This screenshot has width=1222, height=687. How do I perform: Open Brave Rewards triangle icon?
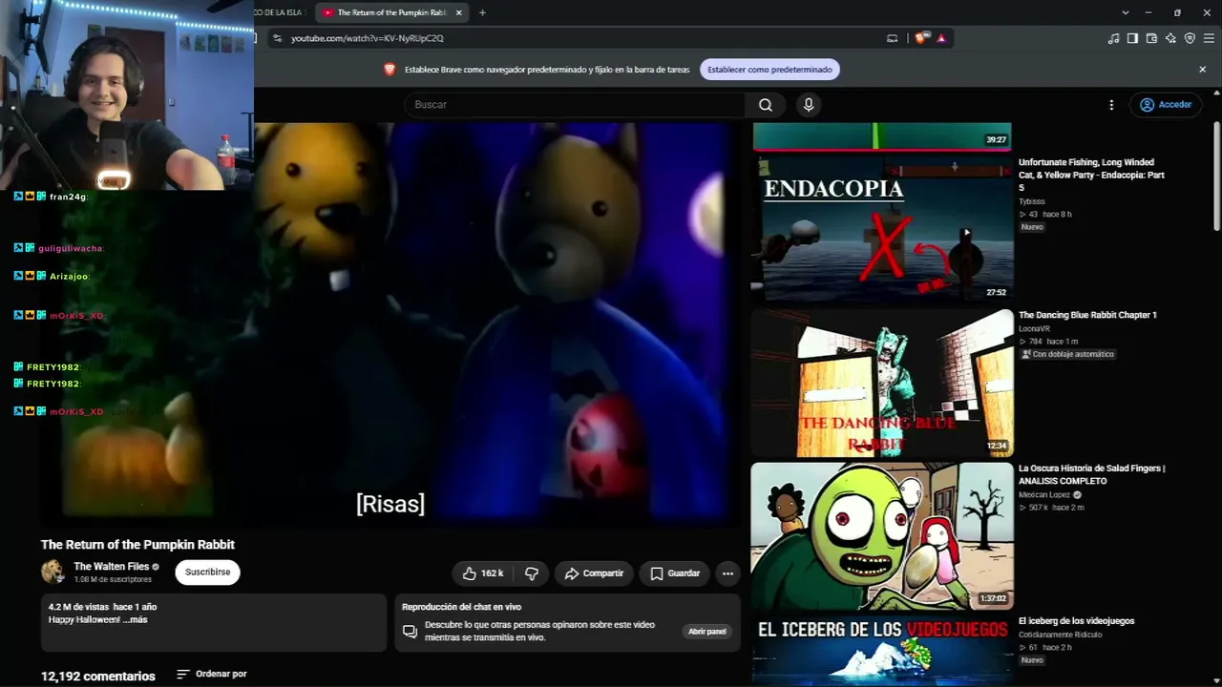941,38
